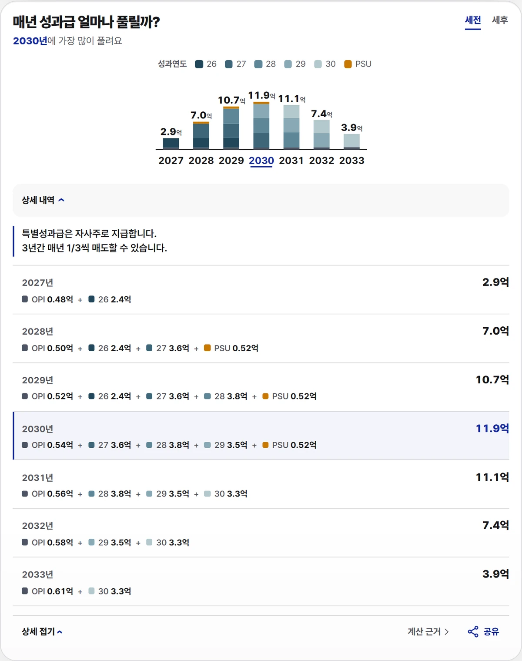
Task: Select the 2032년 detail row heading
Action: coord(37,526)
